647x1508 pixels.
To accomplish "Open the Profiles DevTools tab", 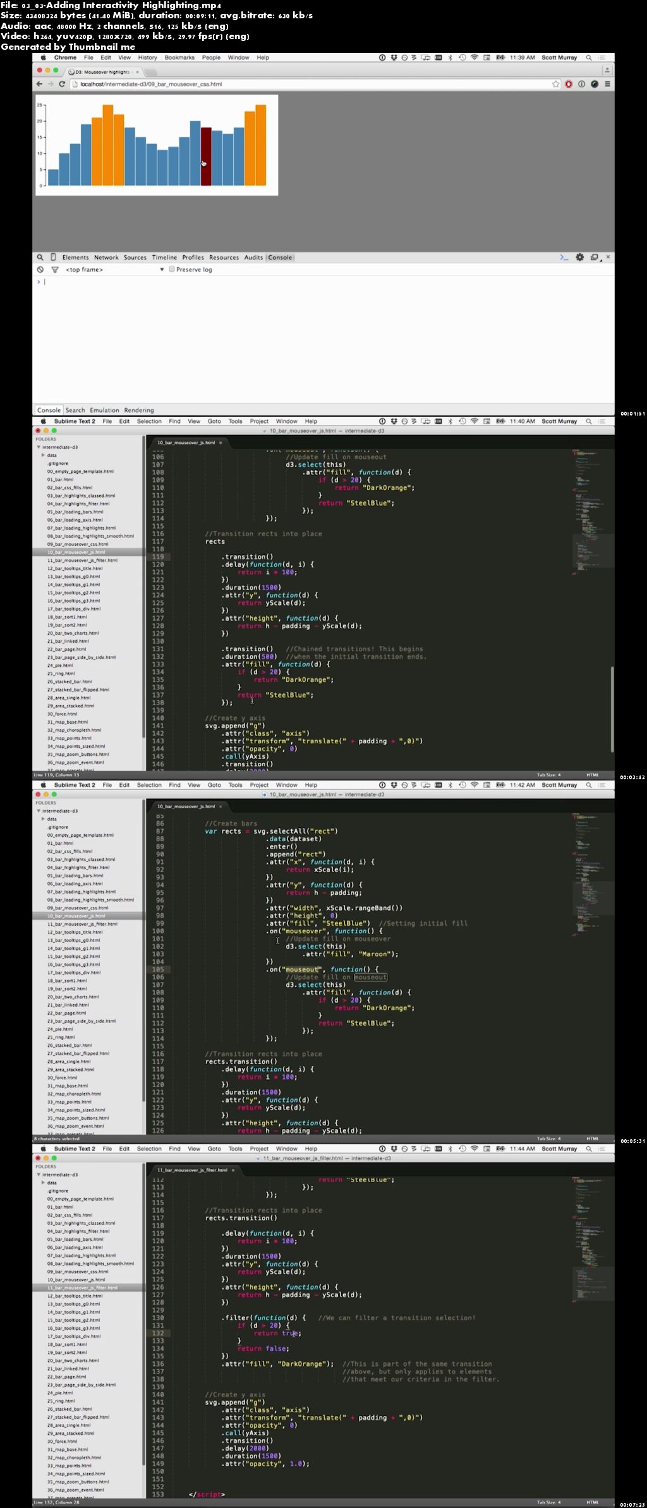I will [193, 258].
